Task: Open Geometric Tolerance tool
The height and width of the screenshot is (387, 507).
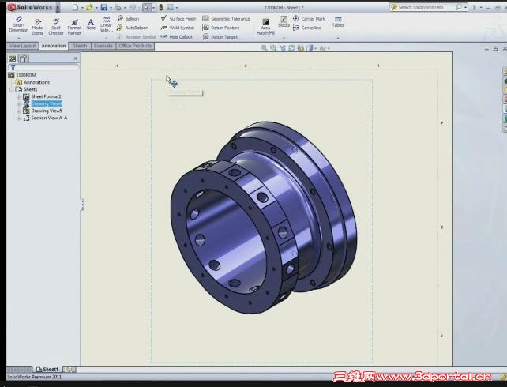Action: pyautogui.click(x=227, y=19)
